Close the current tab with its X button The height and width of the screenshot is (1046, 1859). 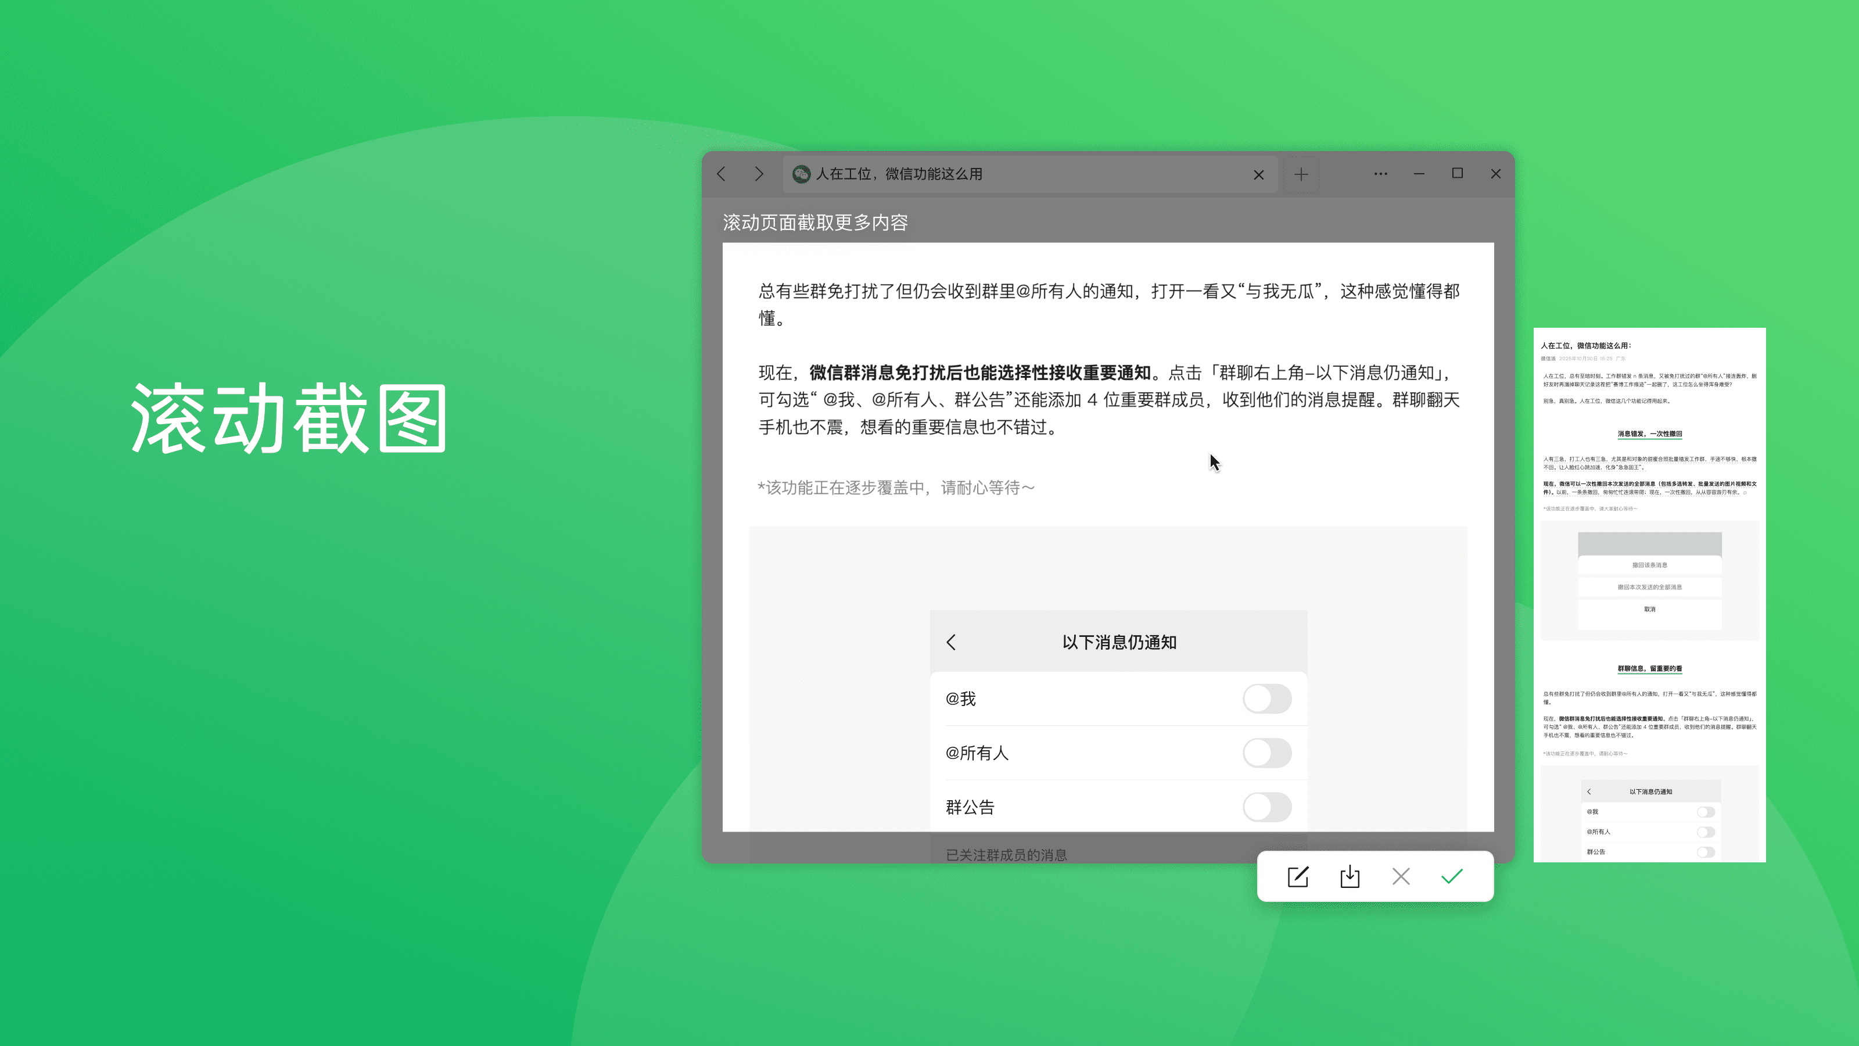click(1258, 174)
